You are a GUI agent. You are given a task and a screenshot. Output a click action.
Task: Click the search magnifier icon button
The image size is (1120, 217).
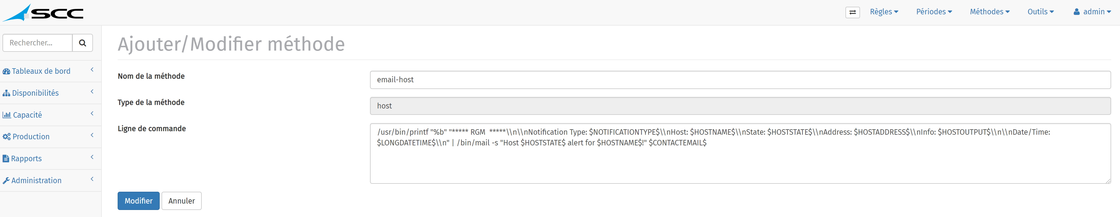(83, 43)
